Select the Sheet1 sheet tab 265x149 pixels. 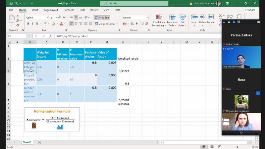(27, 142)
